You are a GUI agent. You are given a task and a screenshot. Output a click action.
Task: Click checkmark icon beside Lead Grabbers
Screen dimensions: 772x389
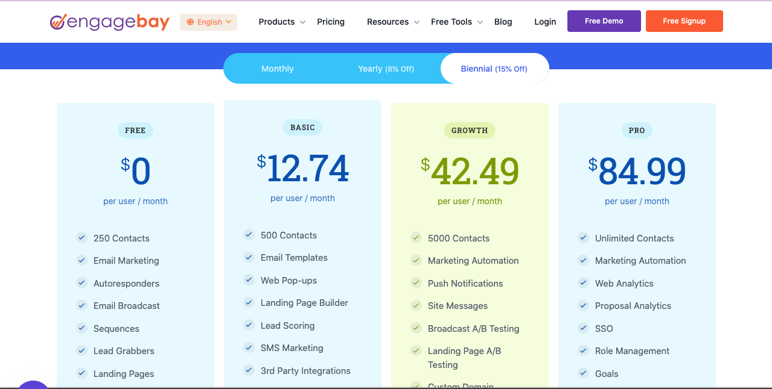point(81,350)
